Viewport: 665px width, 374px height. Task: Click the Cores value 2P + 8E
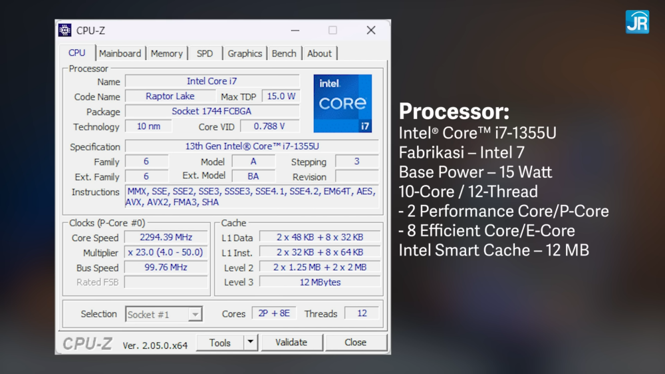274,313
